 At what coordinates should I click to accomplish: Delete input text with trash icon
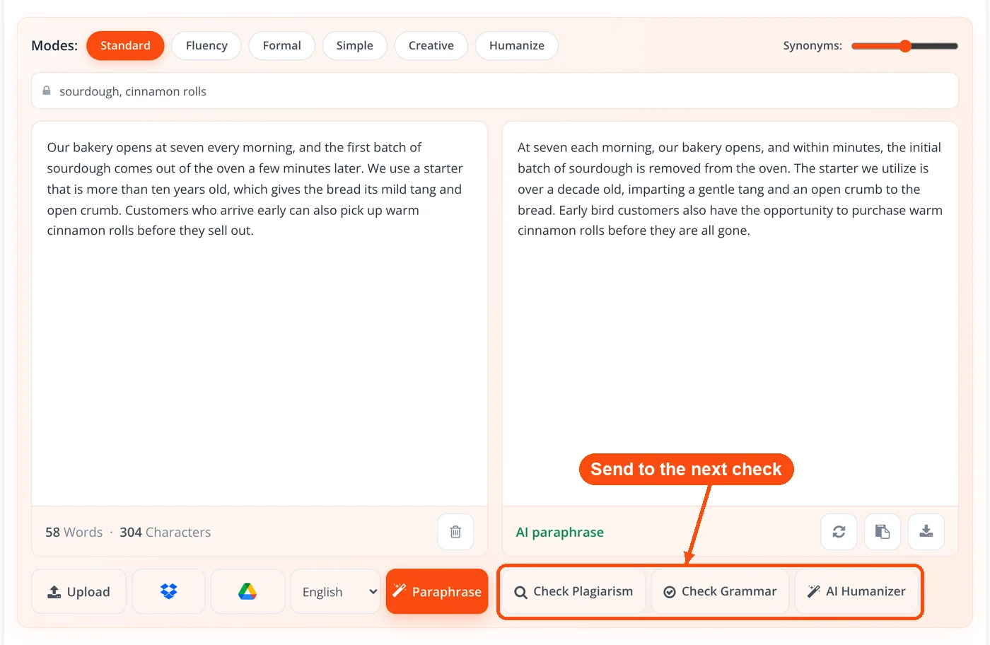click(x=455, y=532)
